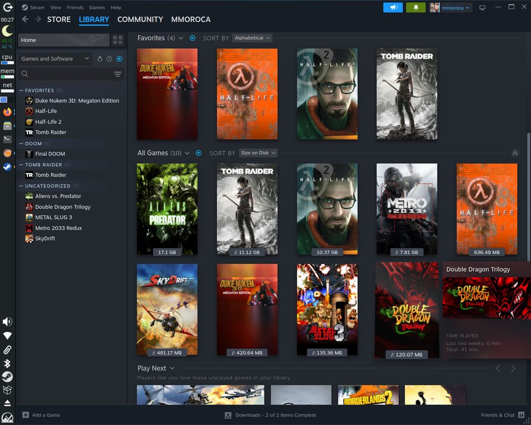Image resolution: width=531 pixels, height=425 pixels.
Task: Click the Half-Life sidebar icon
Action: pos(29,111)
